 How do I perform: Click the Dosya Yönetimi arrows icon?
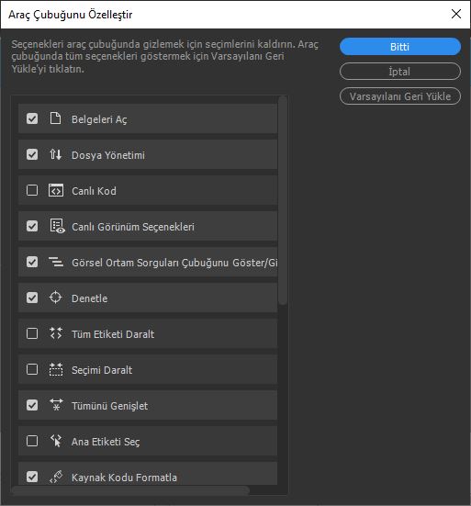click(55, 154)
